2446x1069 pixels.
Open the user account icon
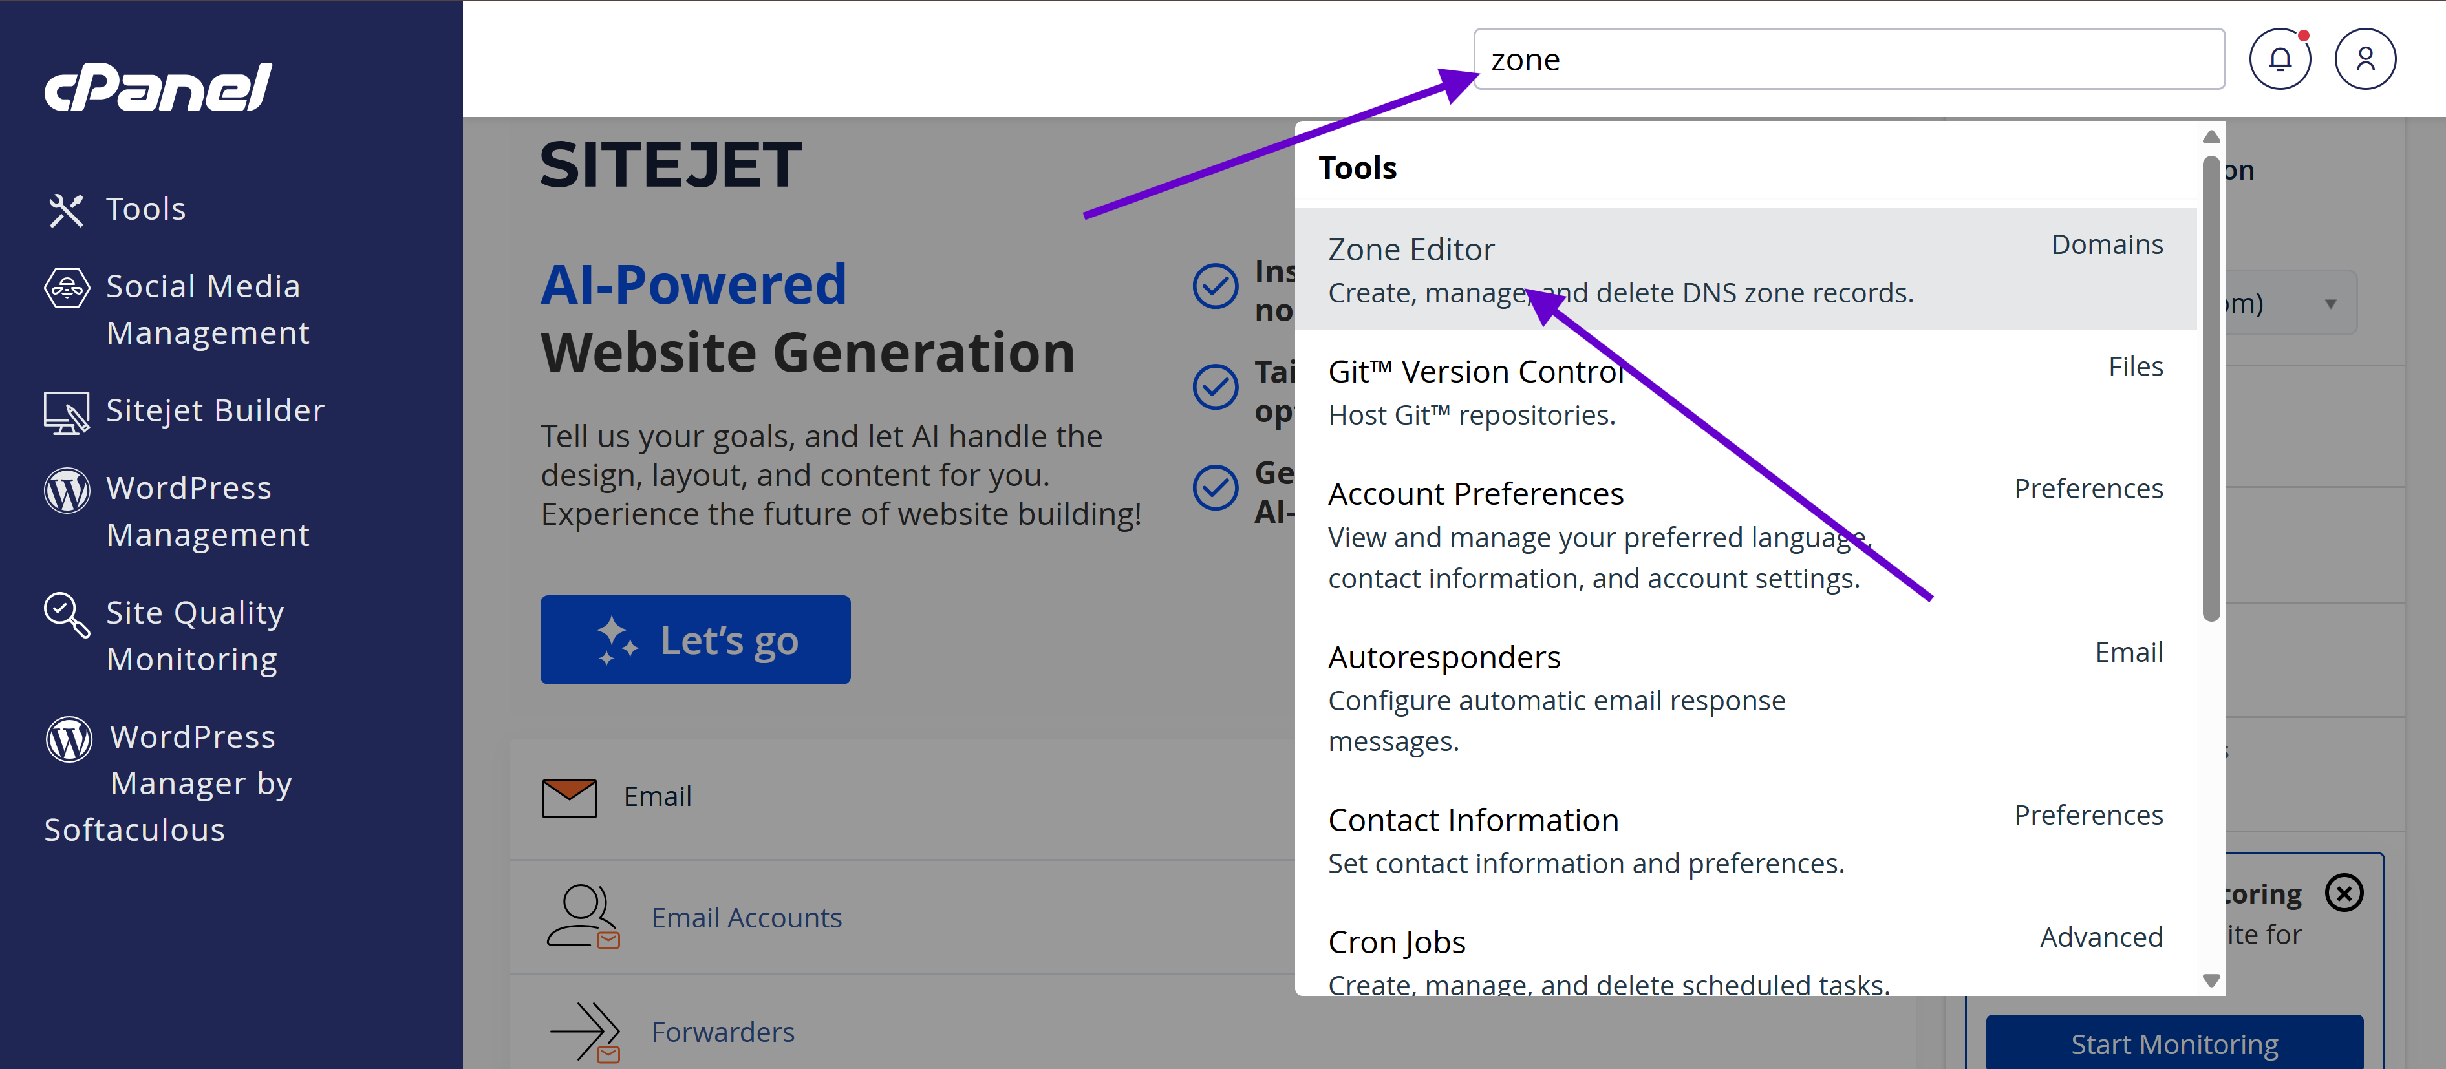tap(2365, 59)
